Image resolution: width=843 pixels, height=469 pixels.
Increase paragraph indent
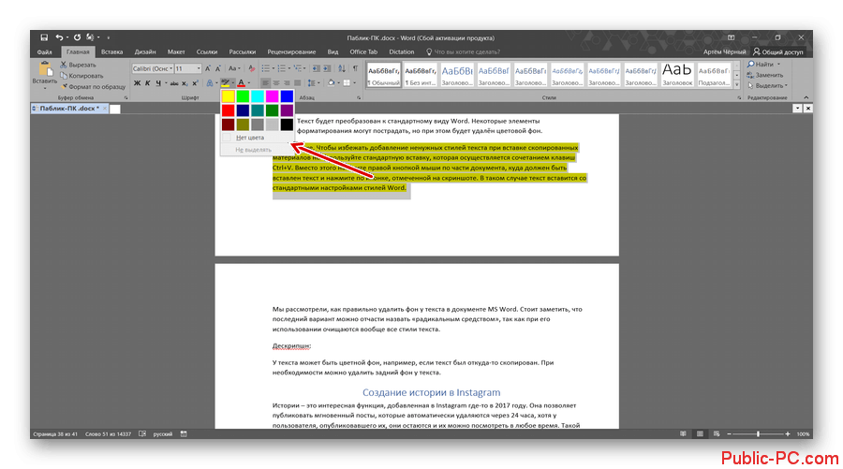click(x=327, y=68)
